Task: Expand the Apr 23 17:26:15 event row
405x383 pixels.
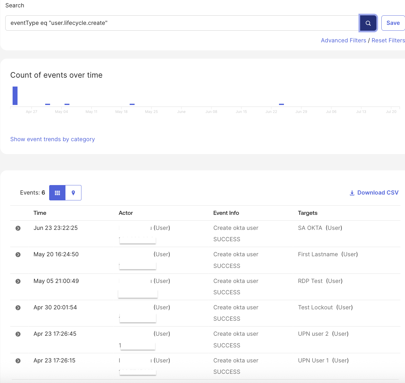Action: tap(18, 361)
